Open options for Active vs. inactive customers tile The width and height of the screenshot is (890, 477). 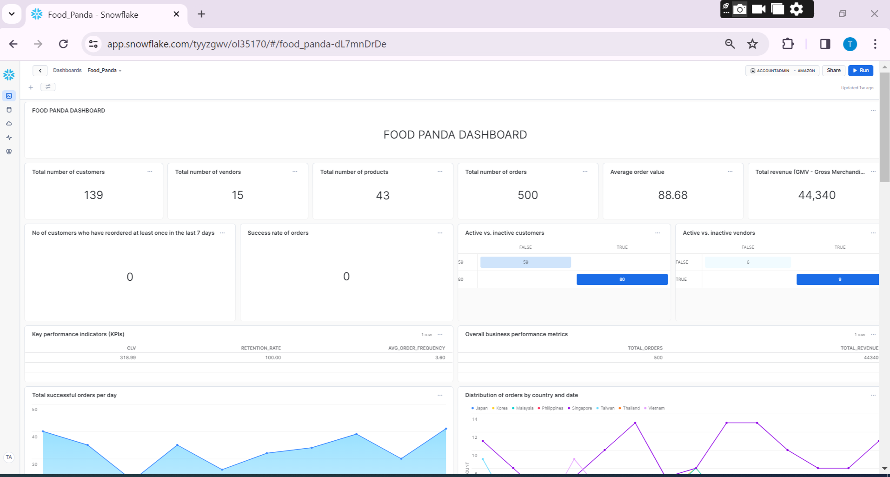click(x=658, y=232)
